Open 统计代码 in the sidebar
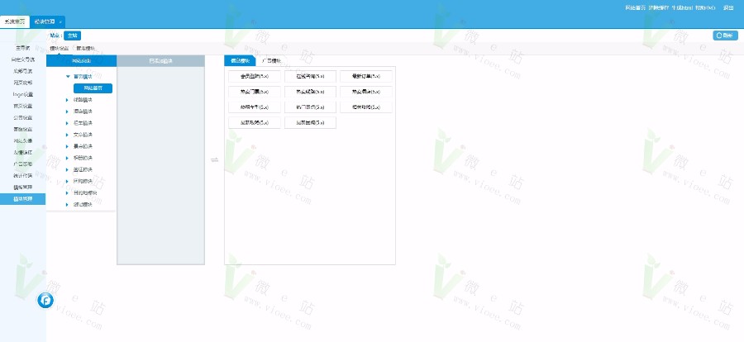The height and width of the screenshot is (342, 744). pyautogui.click(x=23, y=175)
